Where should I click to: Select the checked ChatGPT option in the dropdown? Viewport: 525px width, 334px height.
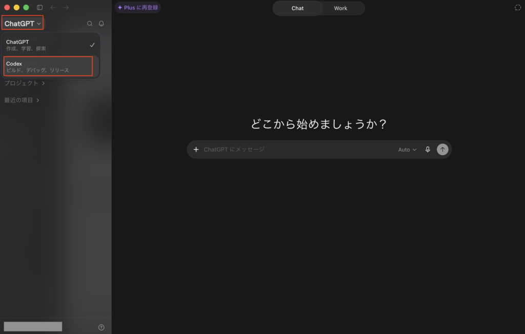[50, 45]
